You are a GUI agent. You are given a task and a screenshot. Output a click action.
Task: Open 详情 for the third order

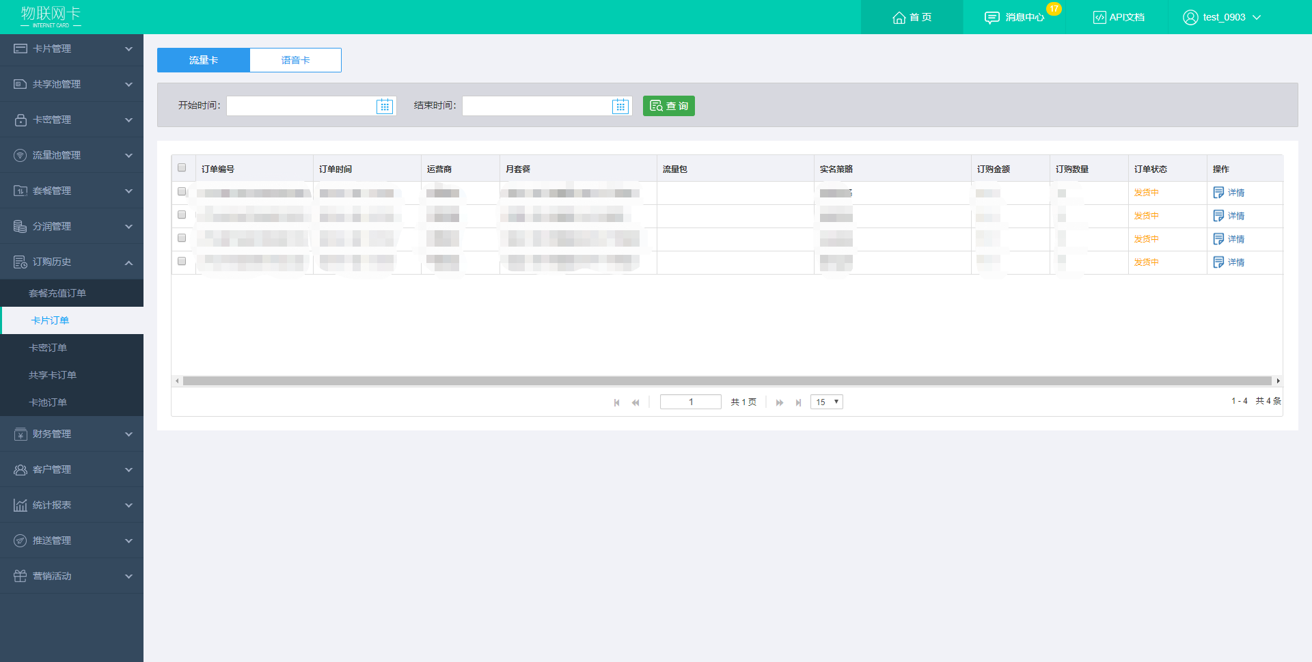pos(1229,239)
